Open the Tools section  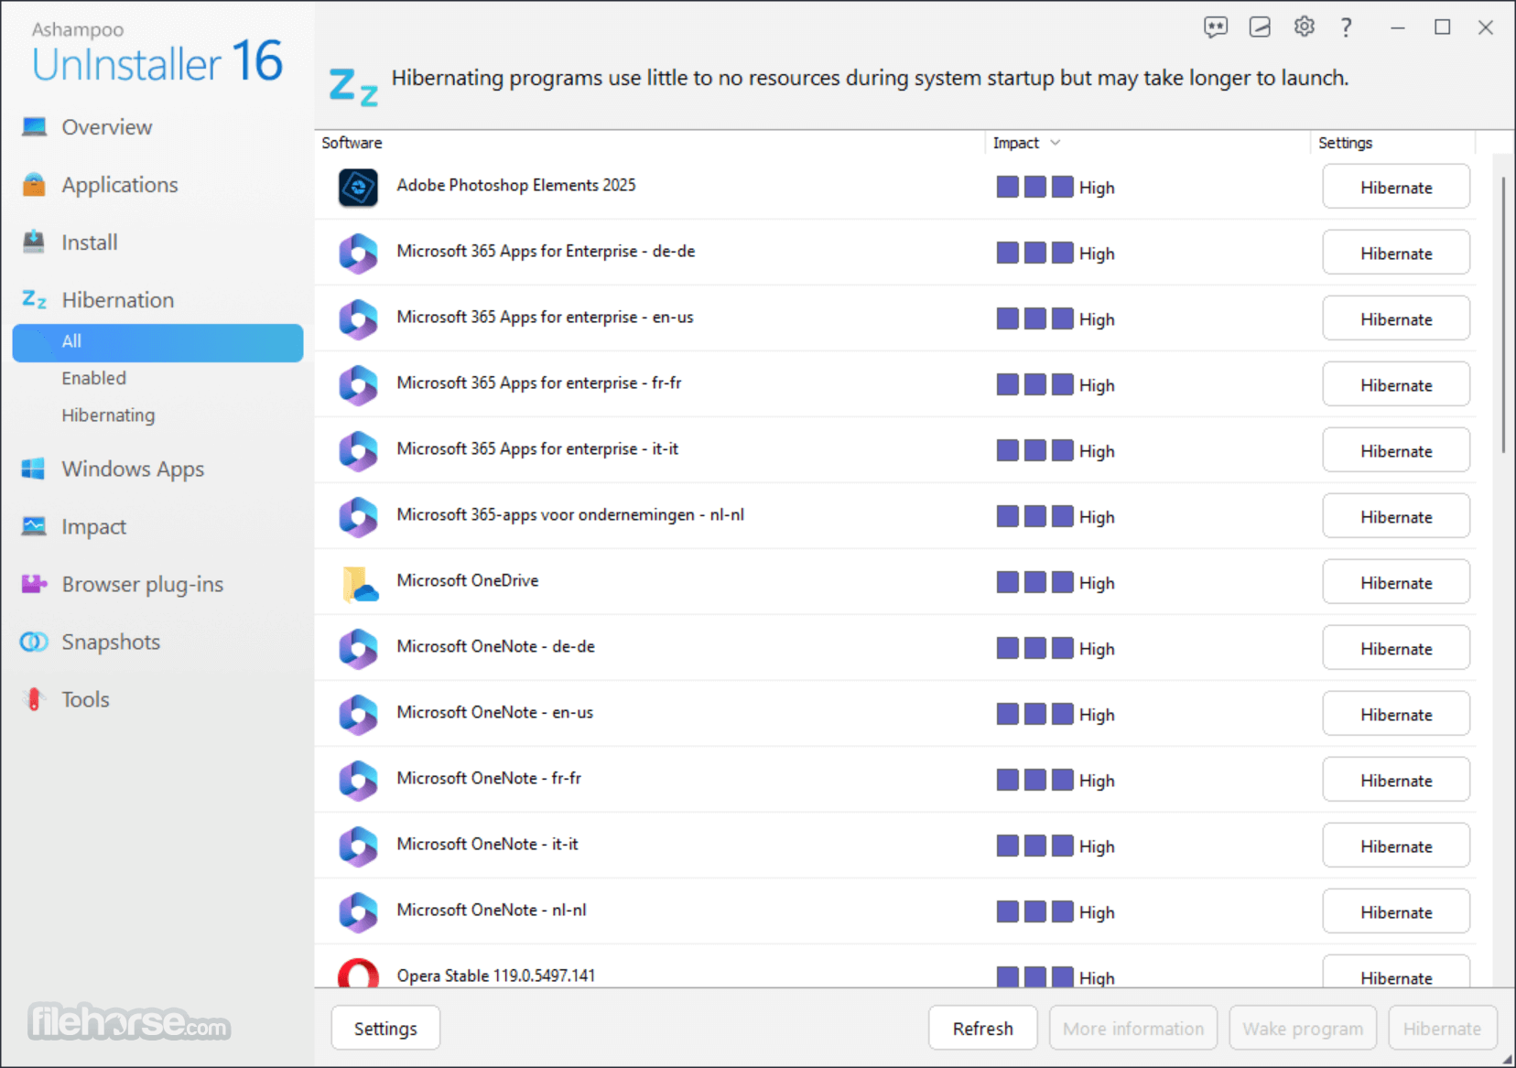tap(86, 700)
